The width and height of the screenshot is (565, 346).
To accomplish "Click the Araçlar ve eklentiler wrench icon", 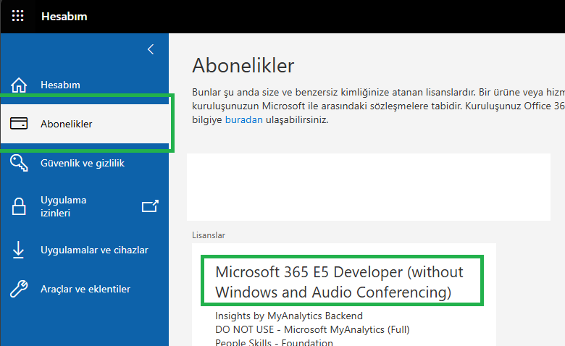I will pyautogui.click(x=19, y=289).
